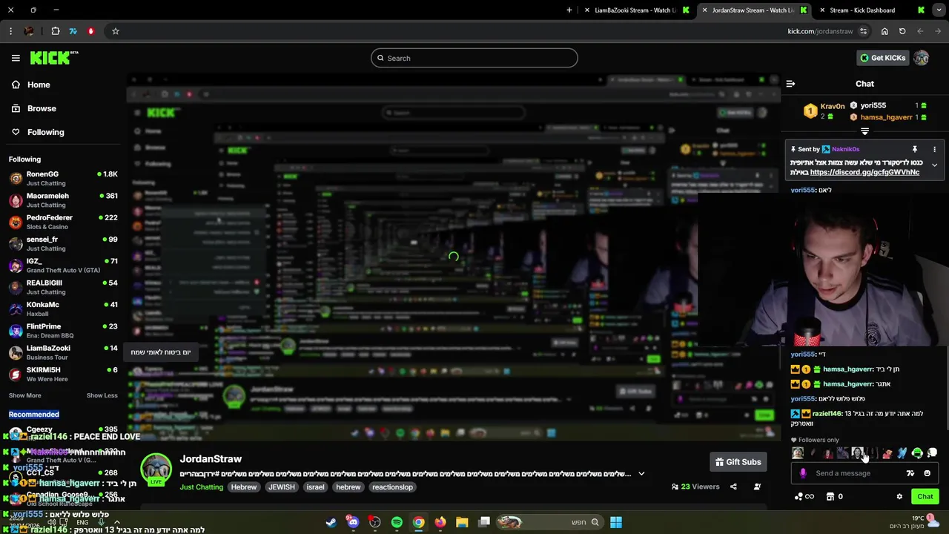Expand the gift leaderboard chevron
Screen dimensions: 949x534
864,131
